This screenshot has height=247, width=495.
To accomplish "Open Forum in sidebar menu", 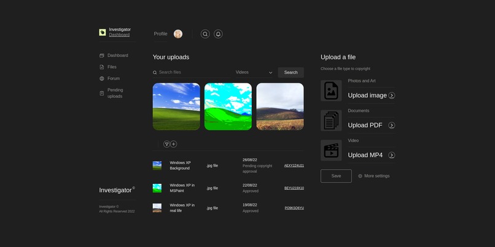I will [x=114, y=78].
